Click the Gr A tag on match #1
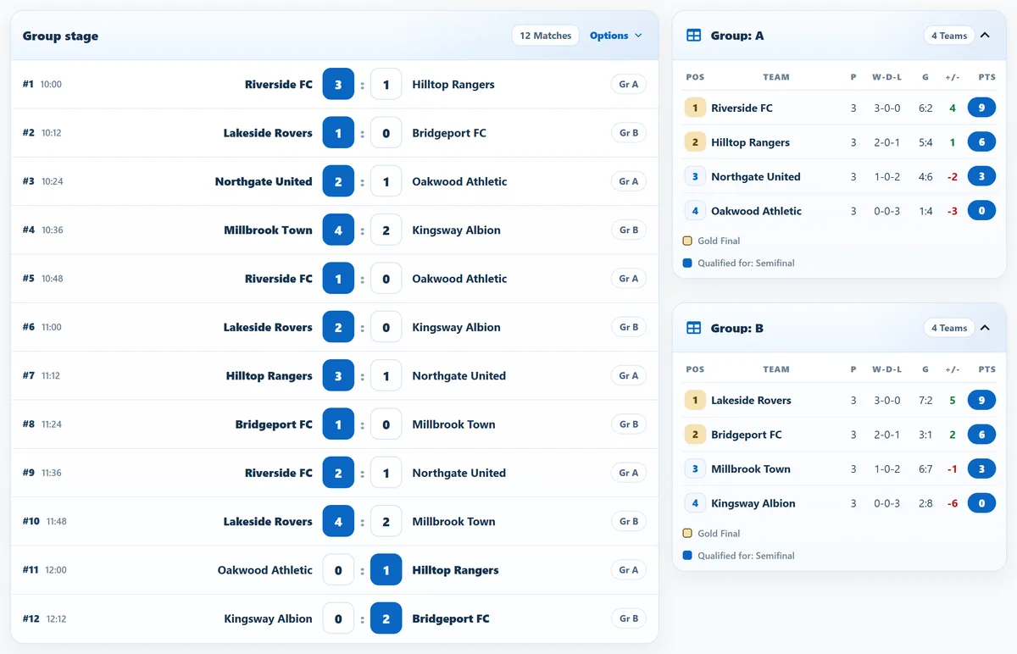Screen dimensions: 1017x654 [x=629, y=85]
